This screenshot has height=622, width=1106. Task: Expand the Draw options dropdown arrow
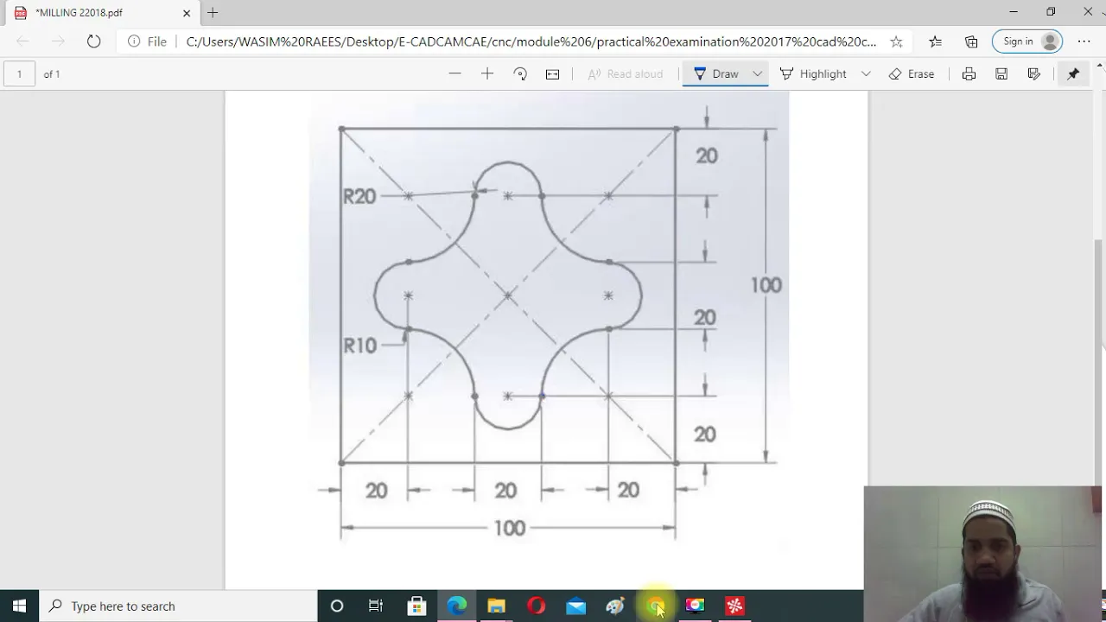tap(758, 74)
